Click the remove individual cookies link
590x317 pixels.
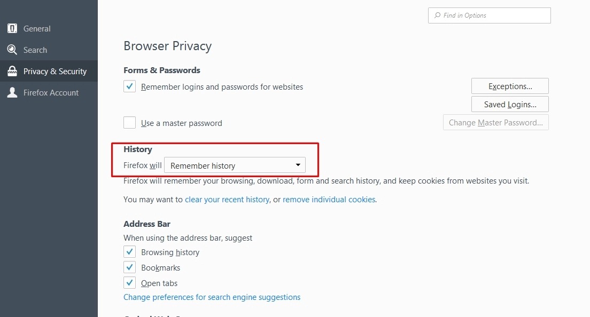click(x=329, y=200)
